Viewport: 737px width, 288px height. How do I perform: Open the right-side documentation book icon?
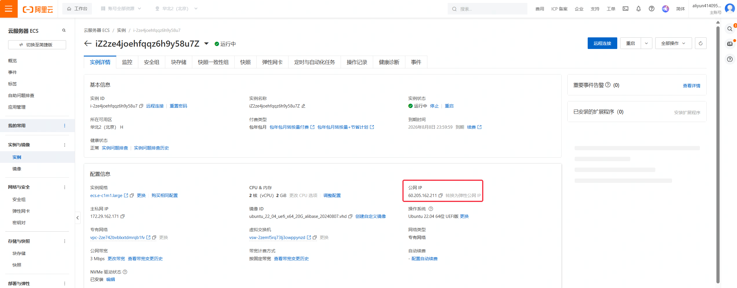[730, 44]
